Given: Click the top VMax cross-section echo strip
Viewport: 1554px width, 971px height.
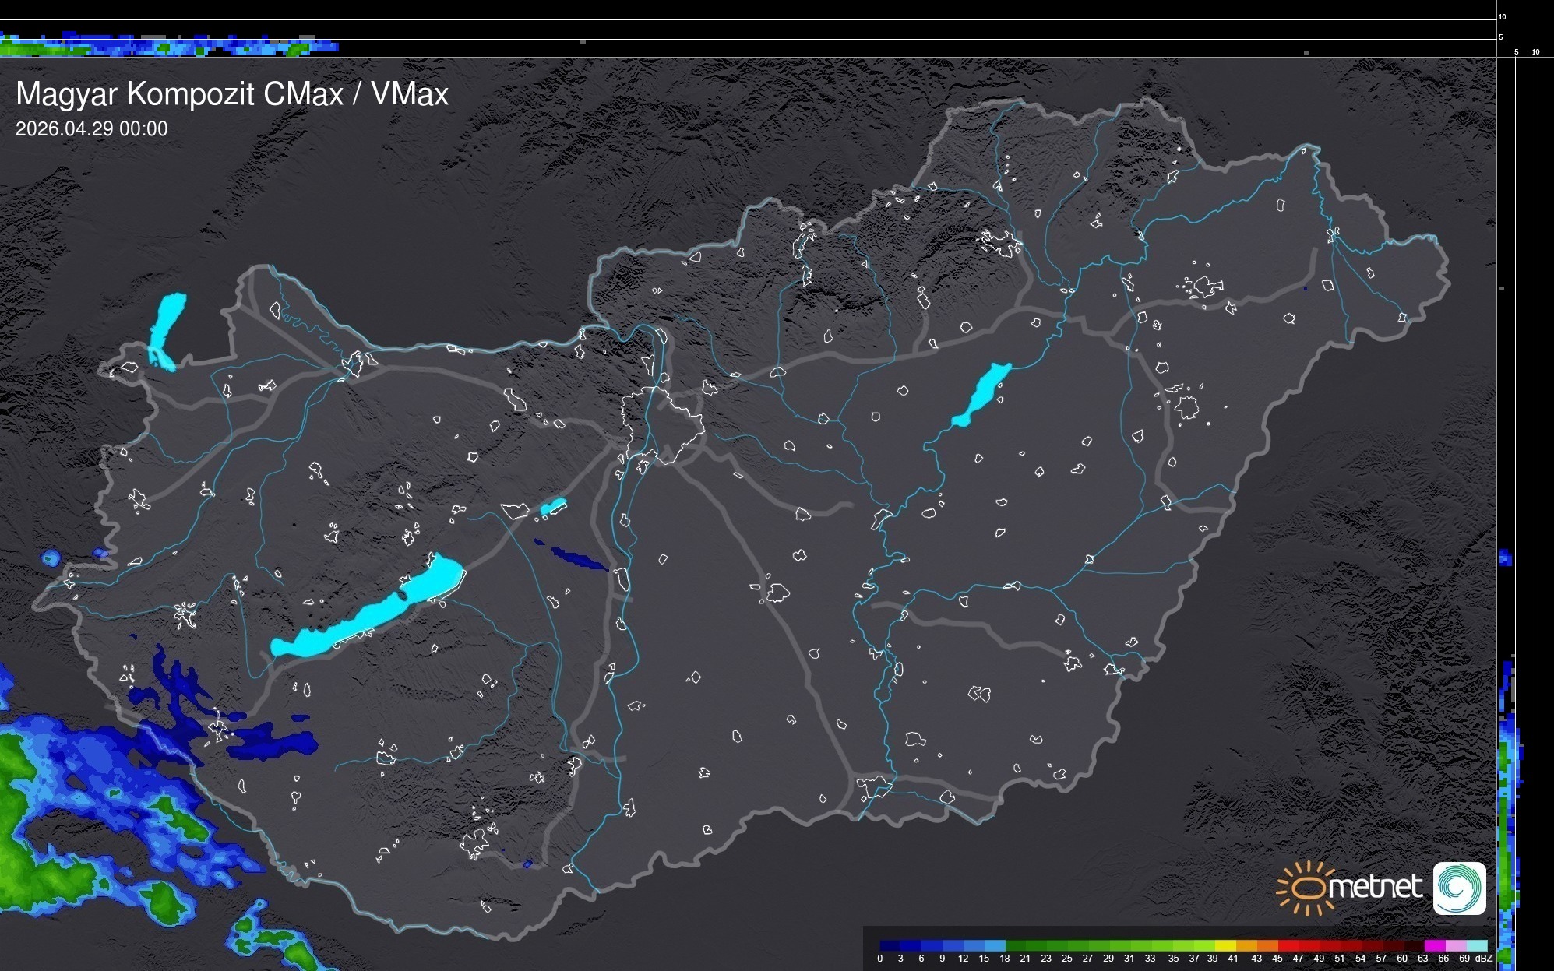Looking at the screenshot, I should point(167,47).
